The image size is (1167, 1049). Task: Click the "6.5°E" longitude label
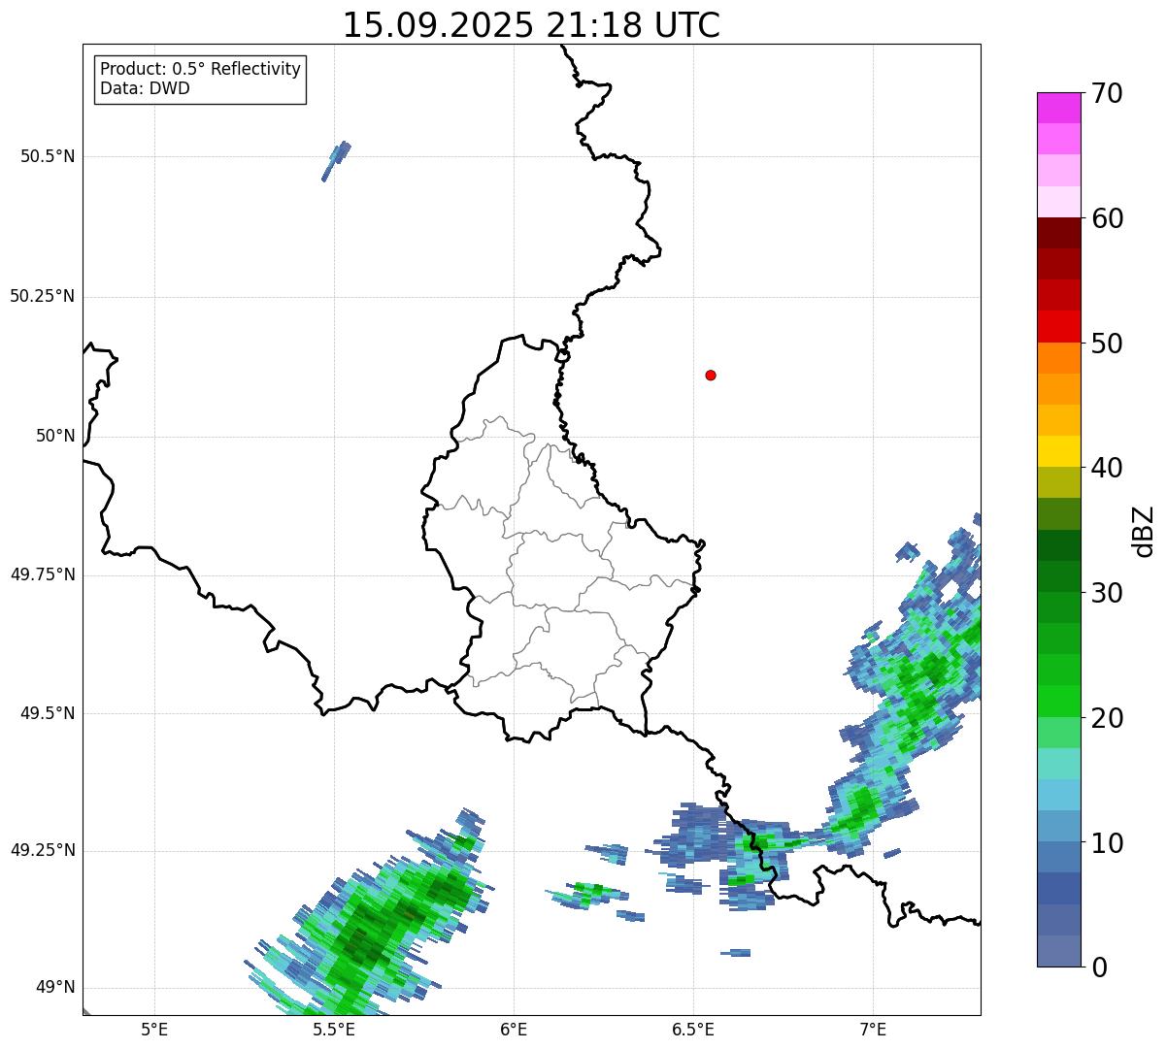pyautogui.click(x=693, y=1029)
